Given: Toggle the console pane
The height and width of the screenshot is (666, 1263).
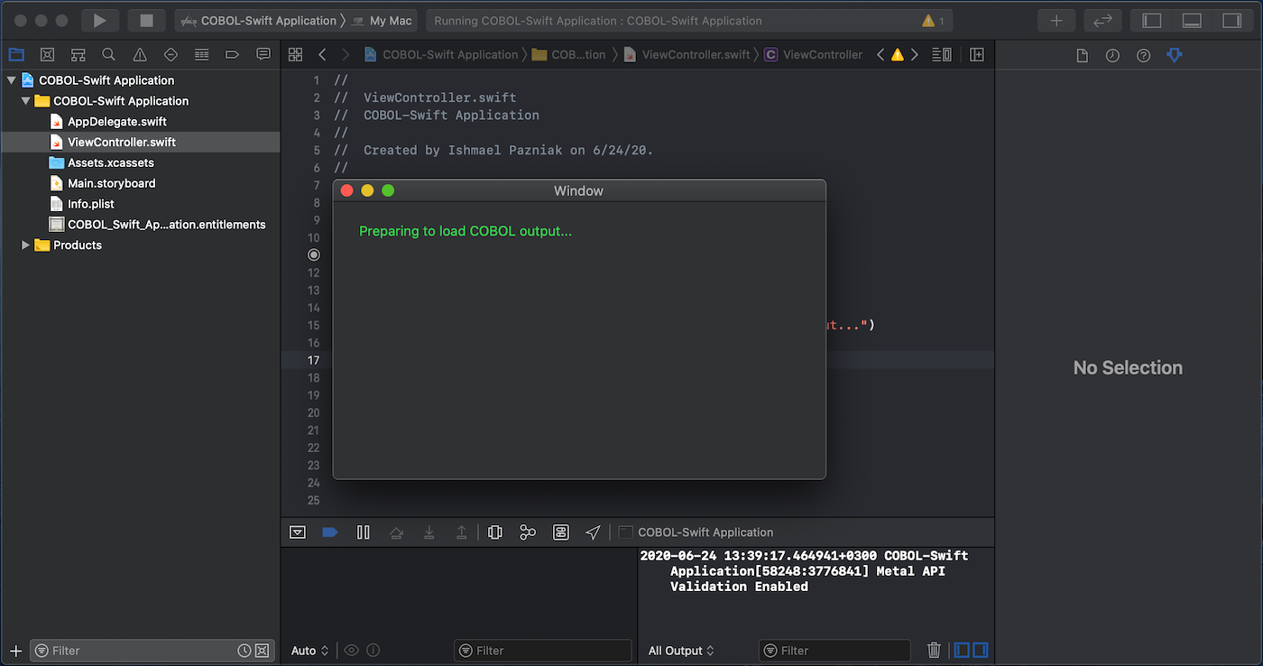Looking at the screenshot, I should [x=980, y=650].
